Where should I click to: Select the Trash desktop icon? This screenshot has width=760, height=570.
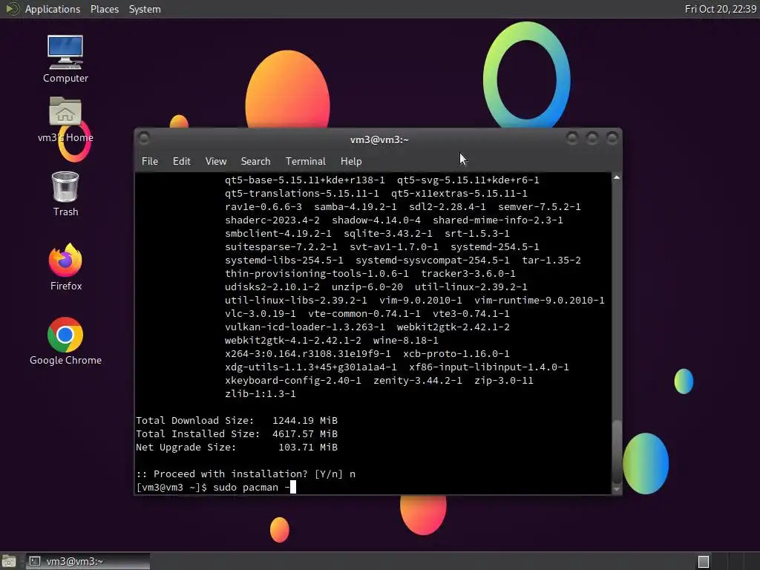(65, 194)
